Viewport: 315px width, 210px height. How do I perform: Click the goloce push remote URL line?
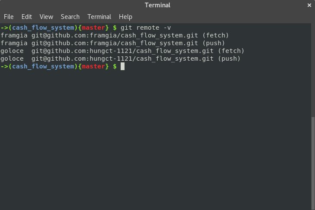pos(120,59)
